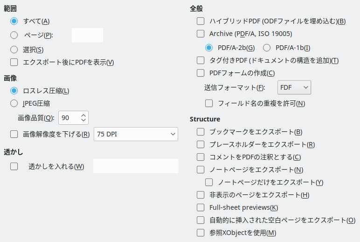Select the ページ(P) range radio button

(x=14, y=35)
